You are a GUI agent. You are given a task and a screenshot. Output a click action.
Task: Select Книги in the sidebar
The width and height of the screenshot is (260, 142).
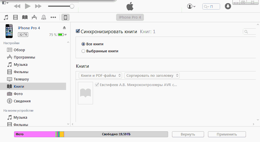pos(33,86)
